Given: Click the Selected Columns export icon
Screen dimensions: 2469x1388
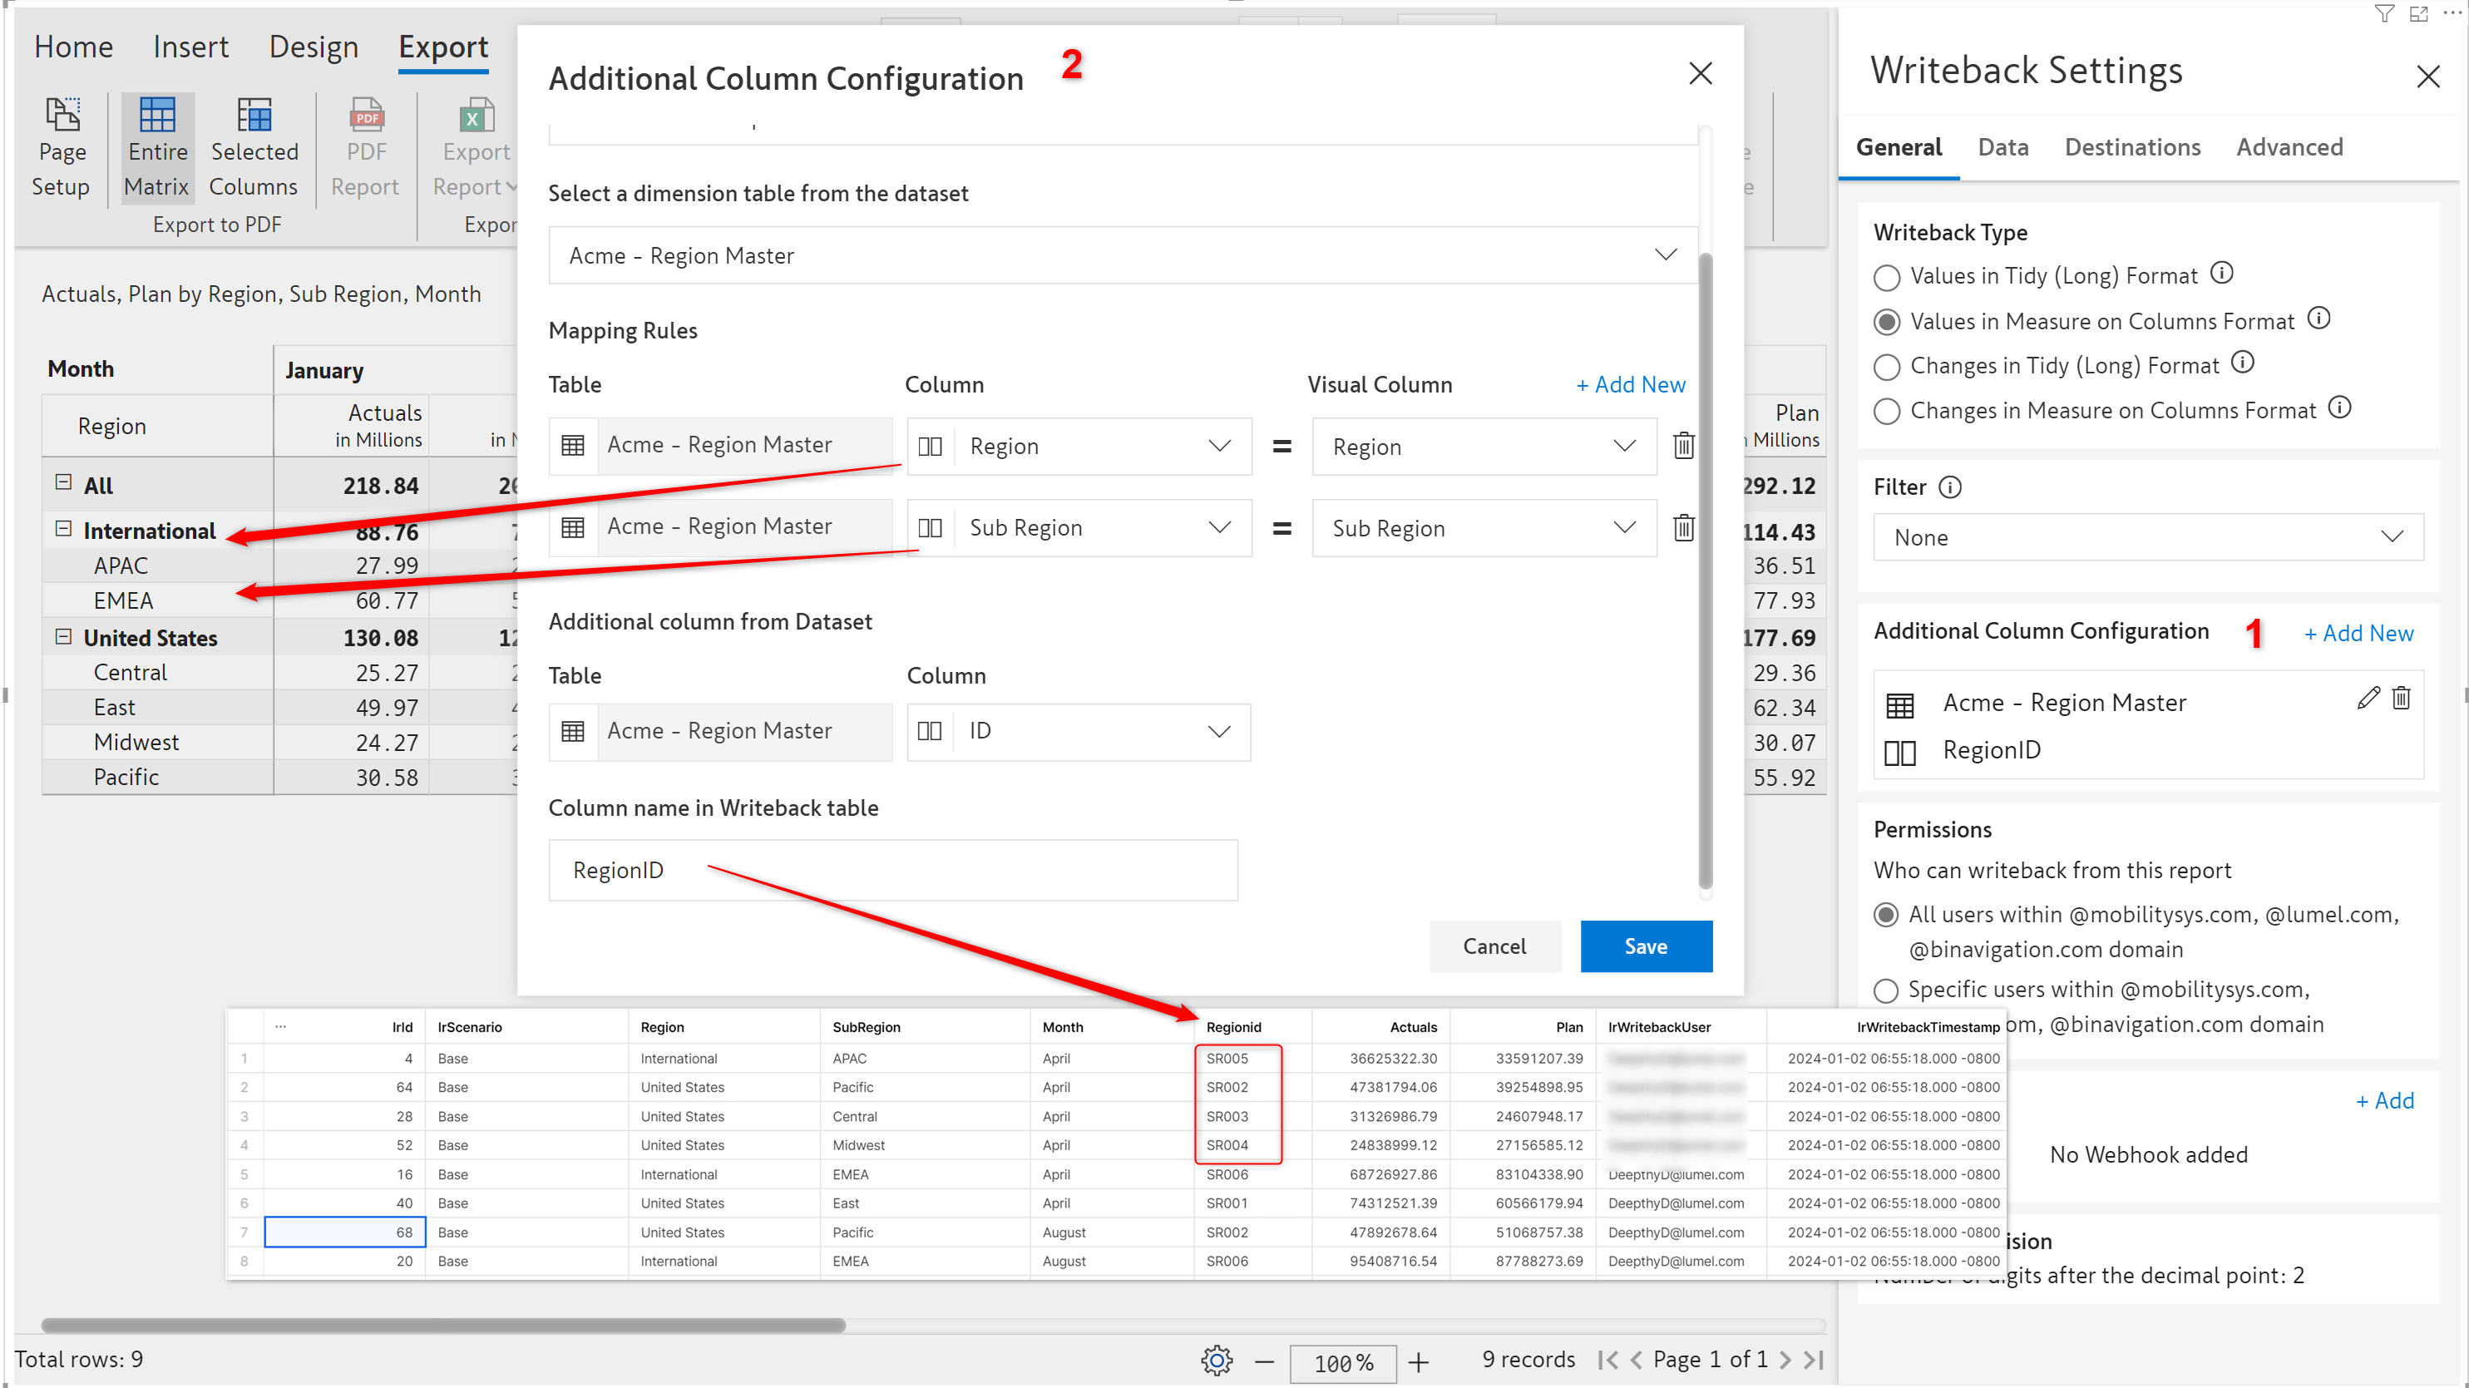Looking at the screenshot, I should (254, 116).
